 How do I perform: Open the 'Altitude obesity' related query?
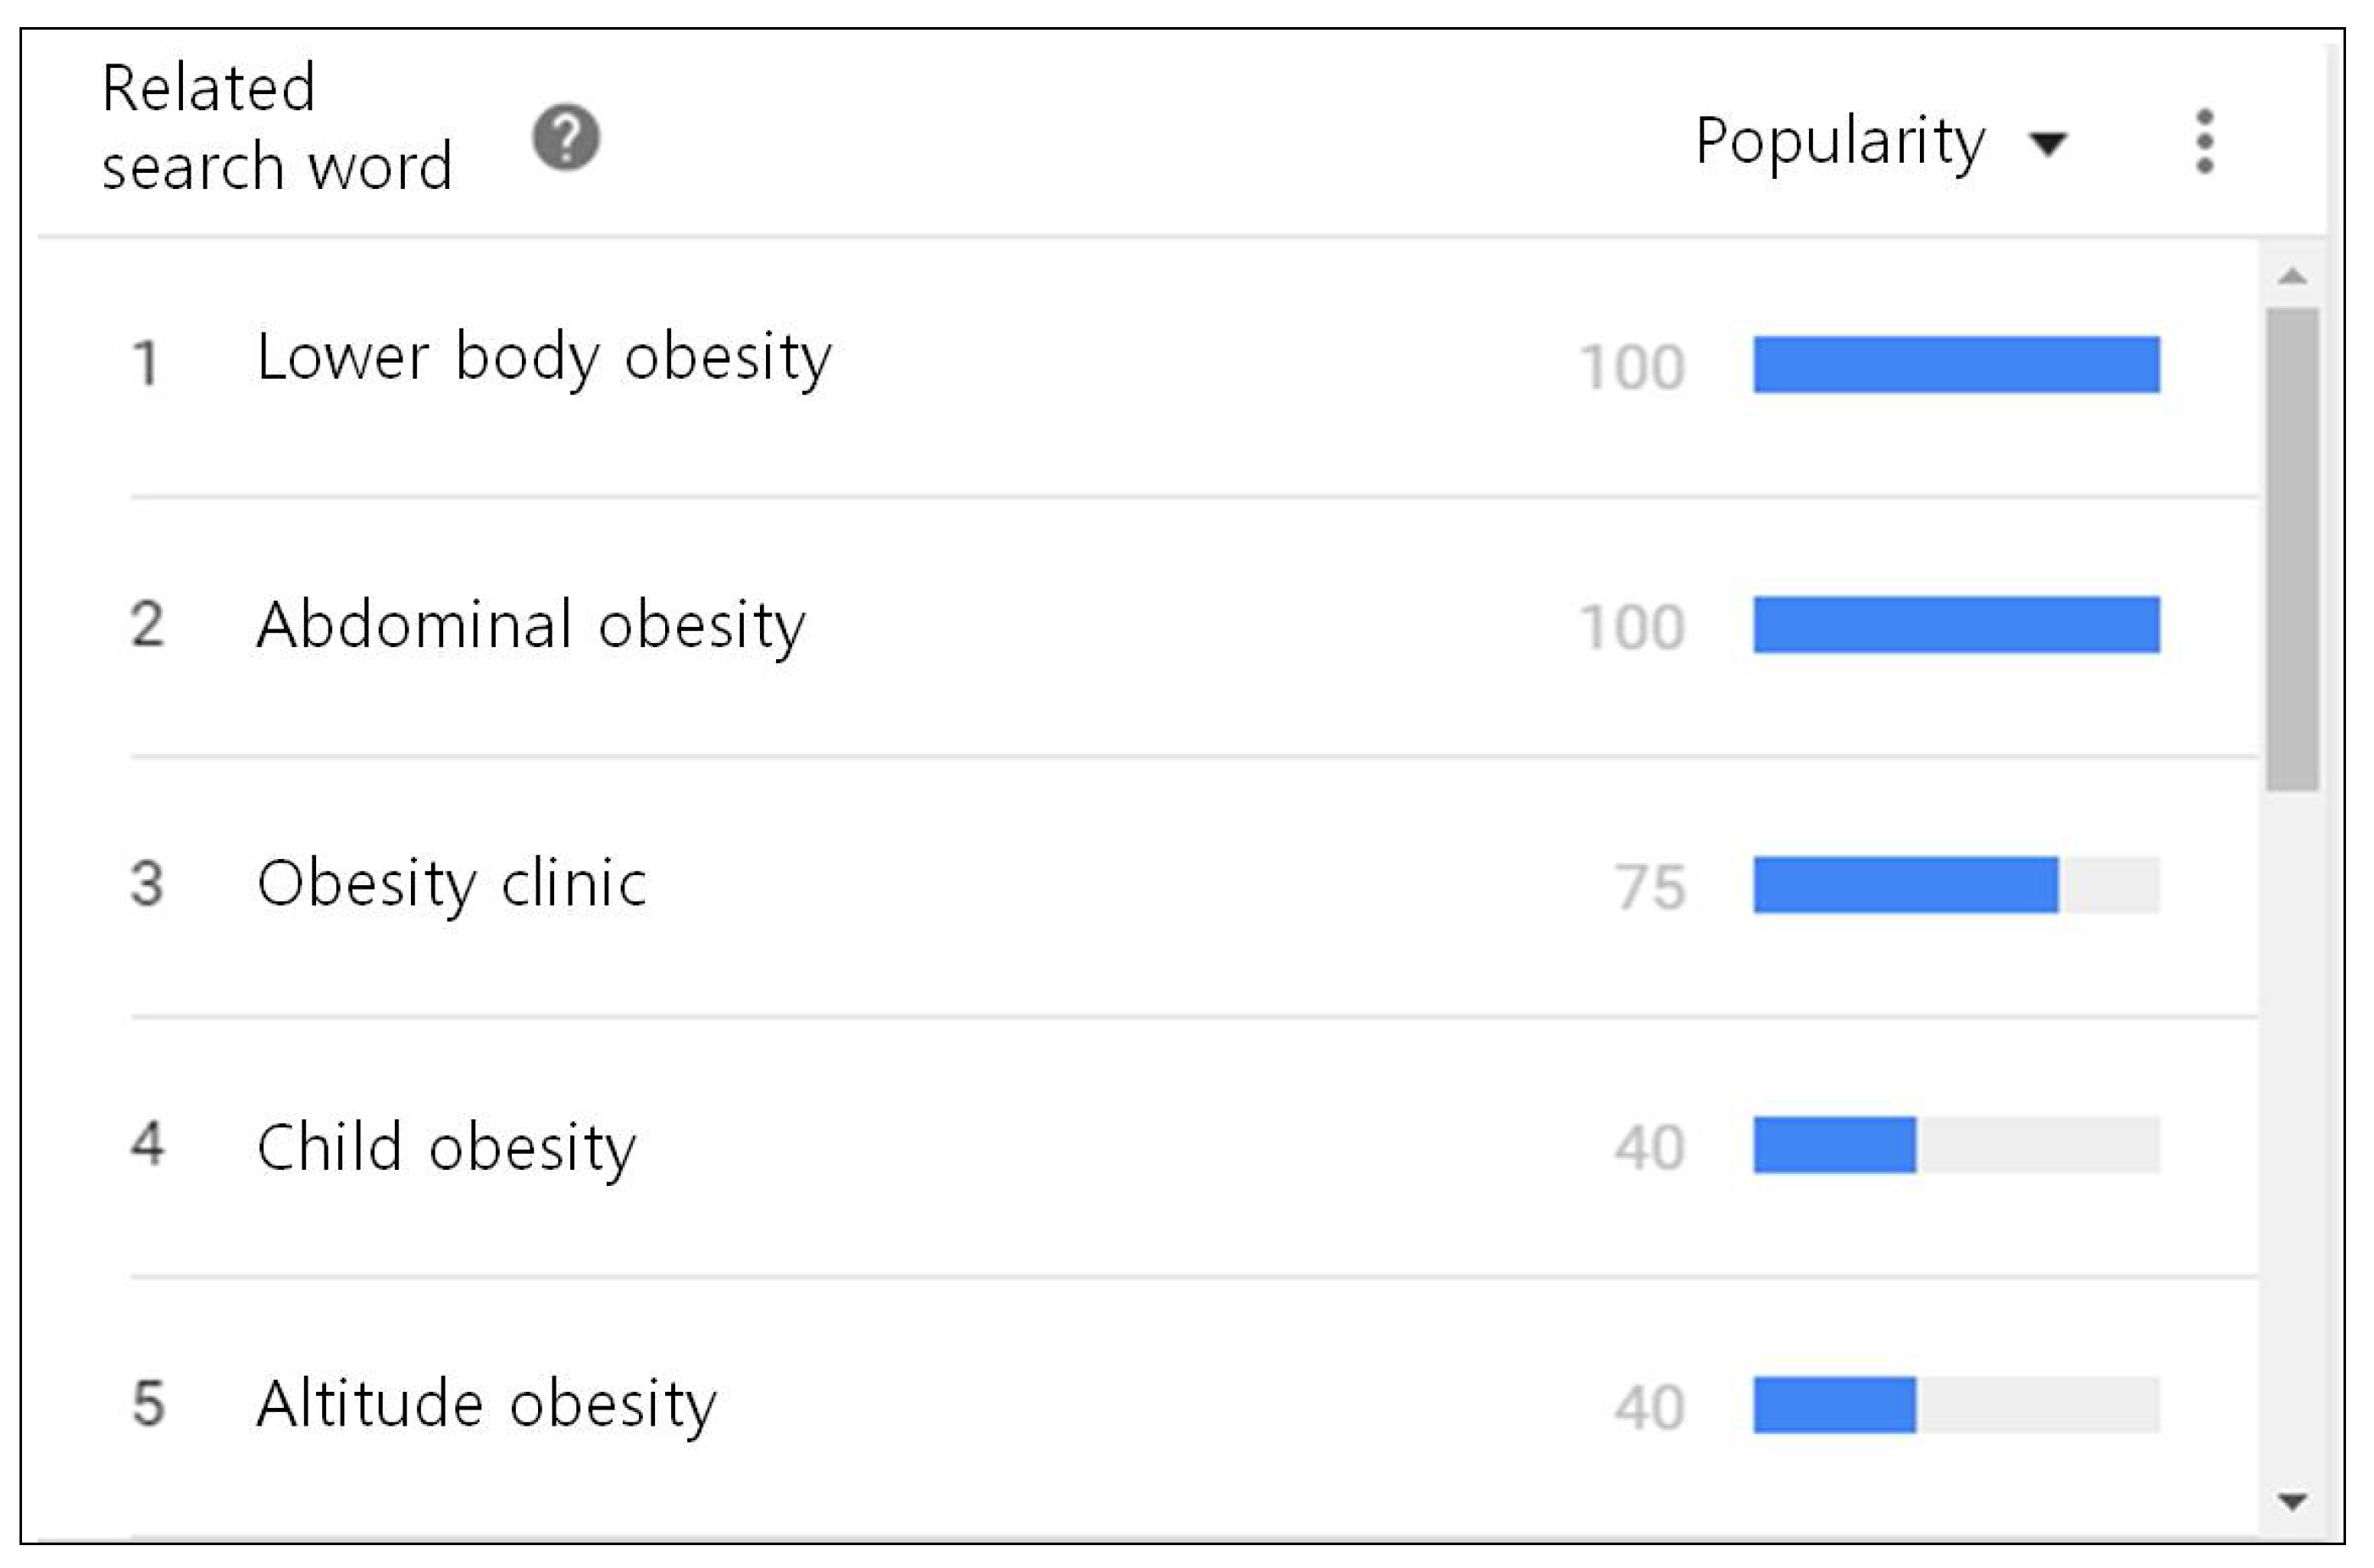[x=487, y=1404]
